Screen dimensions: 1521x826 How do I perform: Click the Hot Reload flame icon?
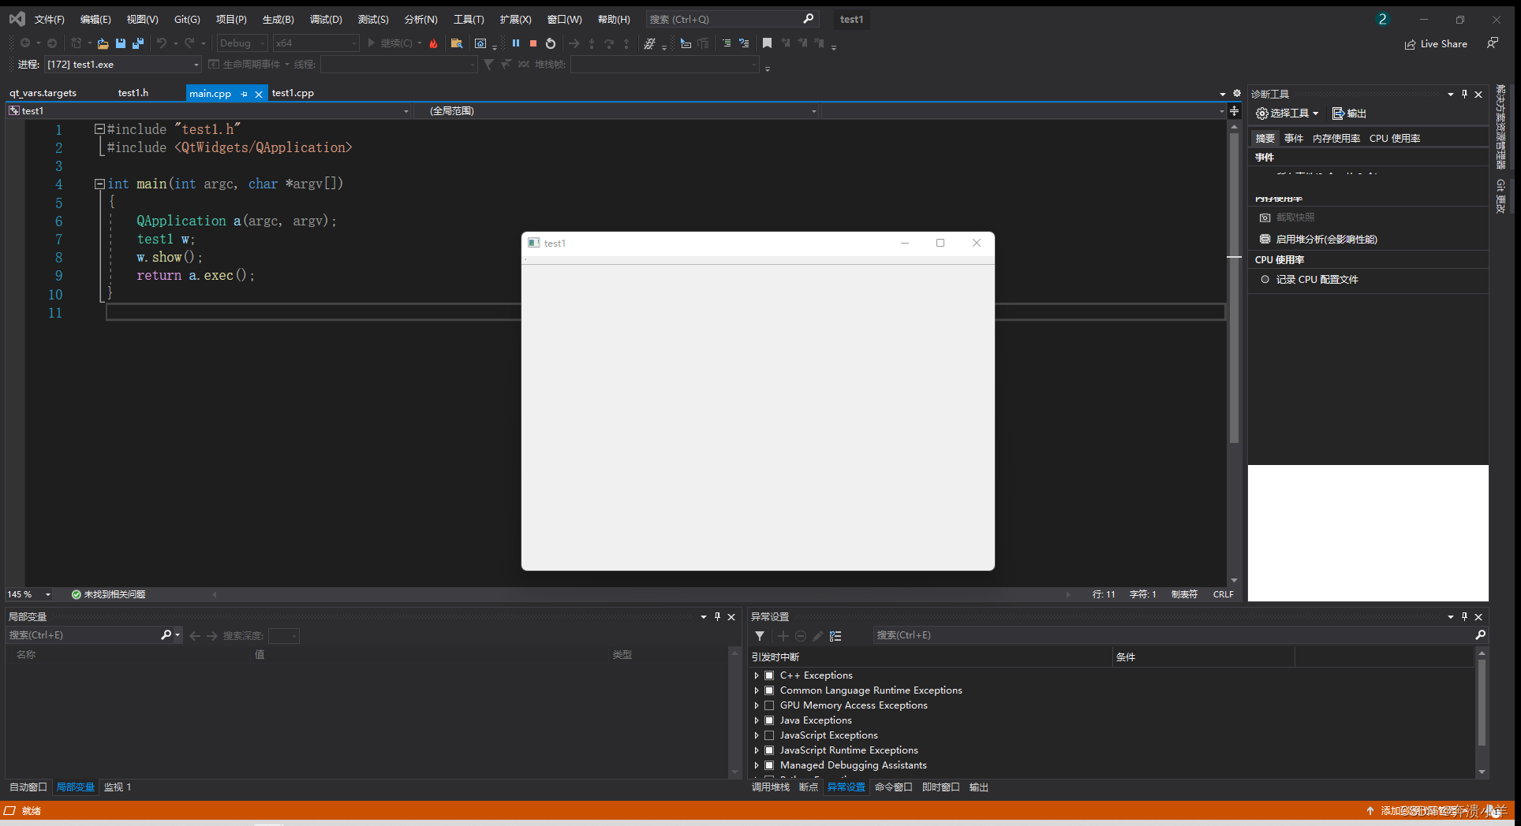[x=433, y=43]
